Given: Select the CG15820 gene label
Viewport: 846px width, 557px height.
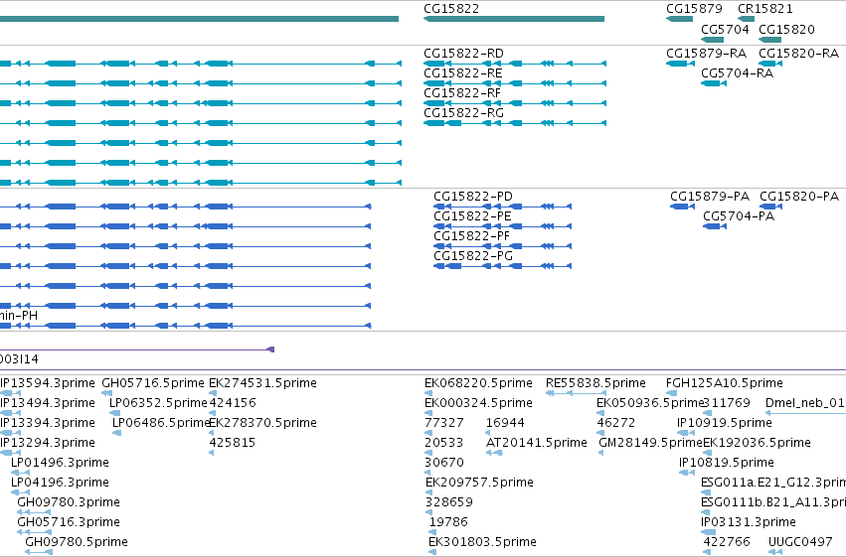Looking at the screenshot, I should click(x=786, y=29).
